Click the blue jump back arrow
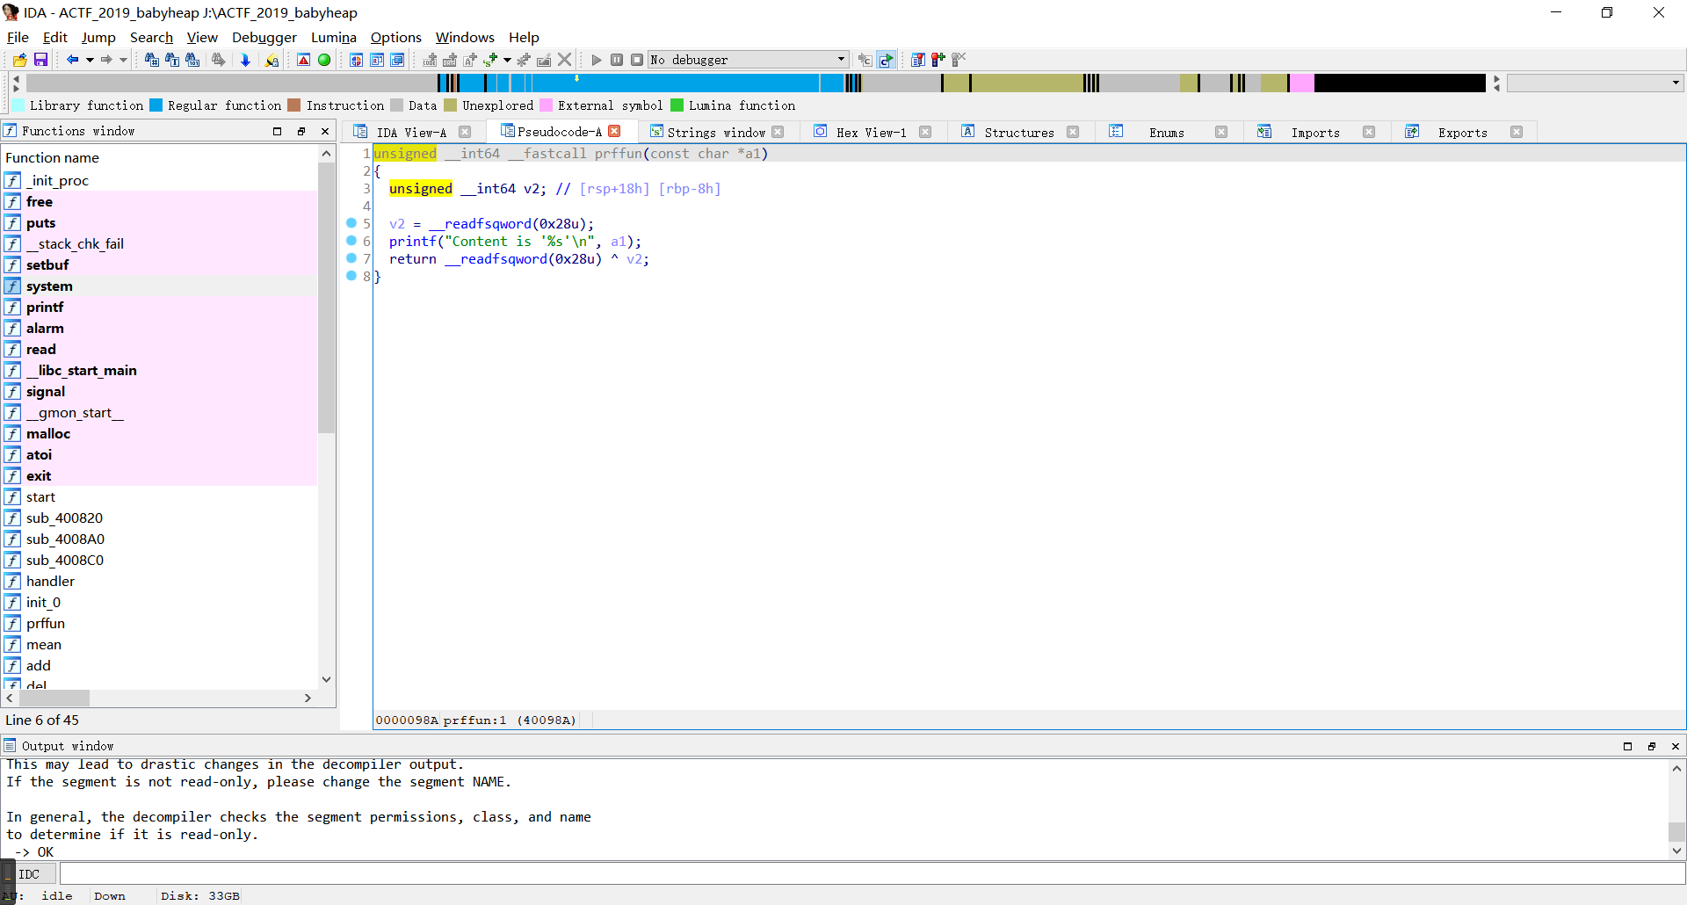Image resolution: width=1687 pixels, height=905 pixels. tap(72, 60)
